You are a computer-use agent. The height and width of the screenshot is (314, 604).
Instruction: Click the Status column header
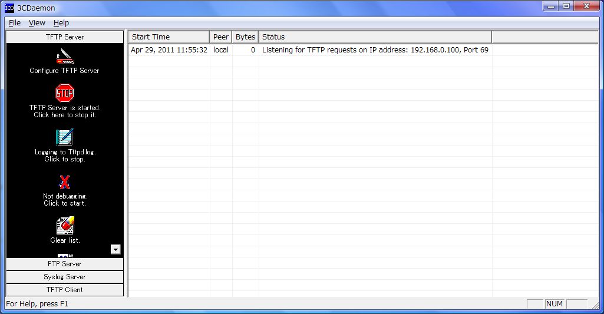point(375,37)
